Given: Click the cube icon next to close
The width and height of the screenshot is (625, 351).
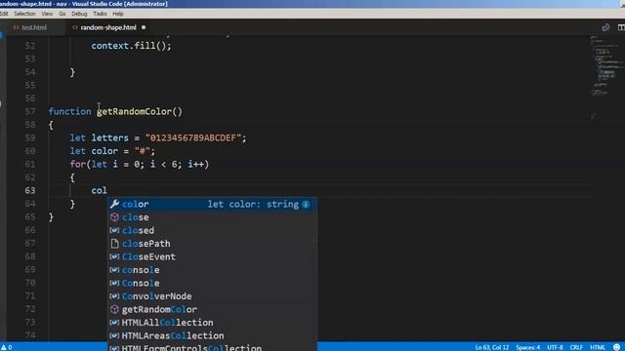Looking at the screenshot, I should [x=114, y=217].
